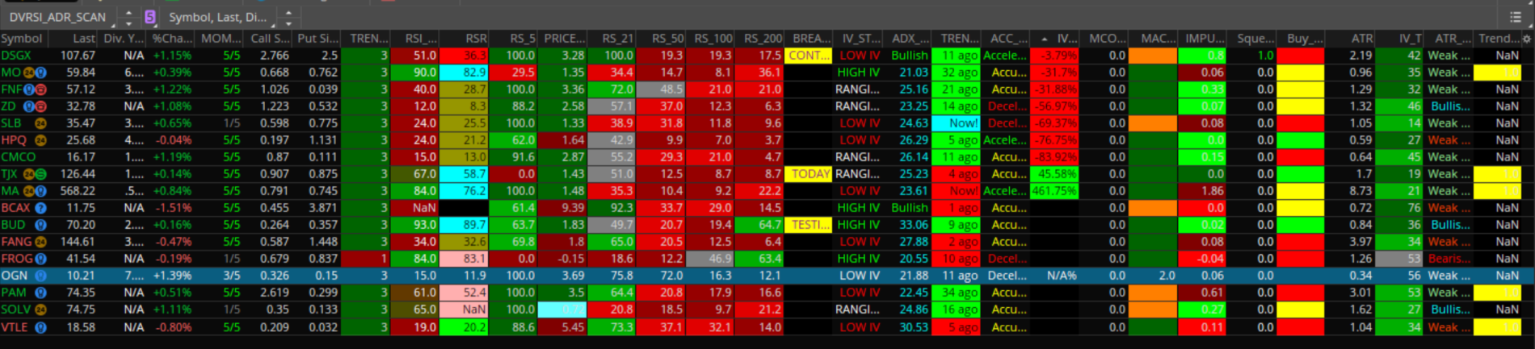Viewport: 1535px width, 349px height.
Task: Sort by the Sque... column header
Action: click(1251, 39)
